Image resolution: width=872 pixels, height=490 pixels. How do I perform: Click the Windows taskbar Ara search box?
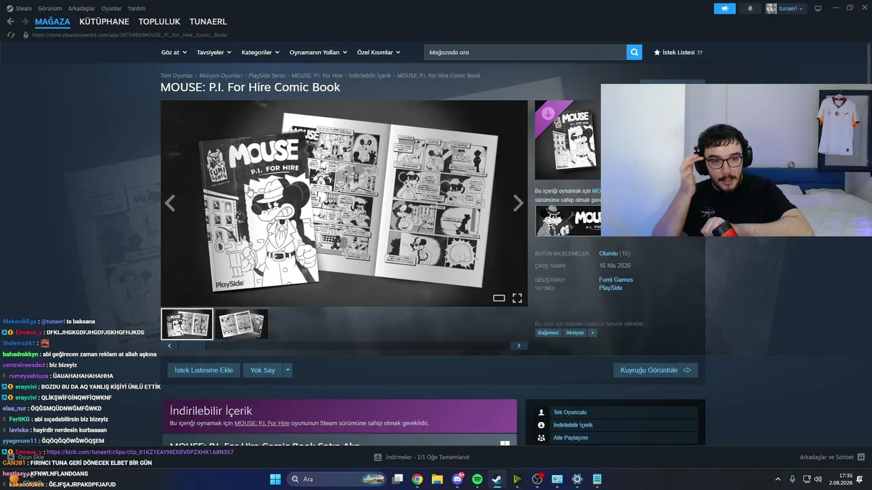338,479
